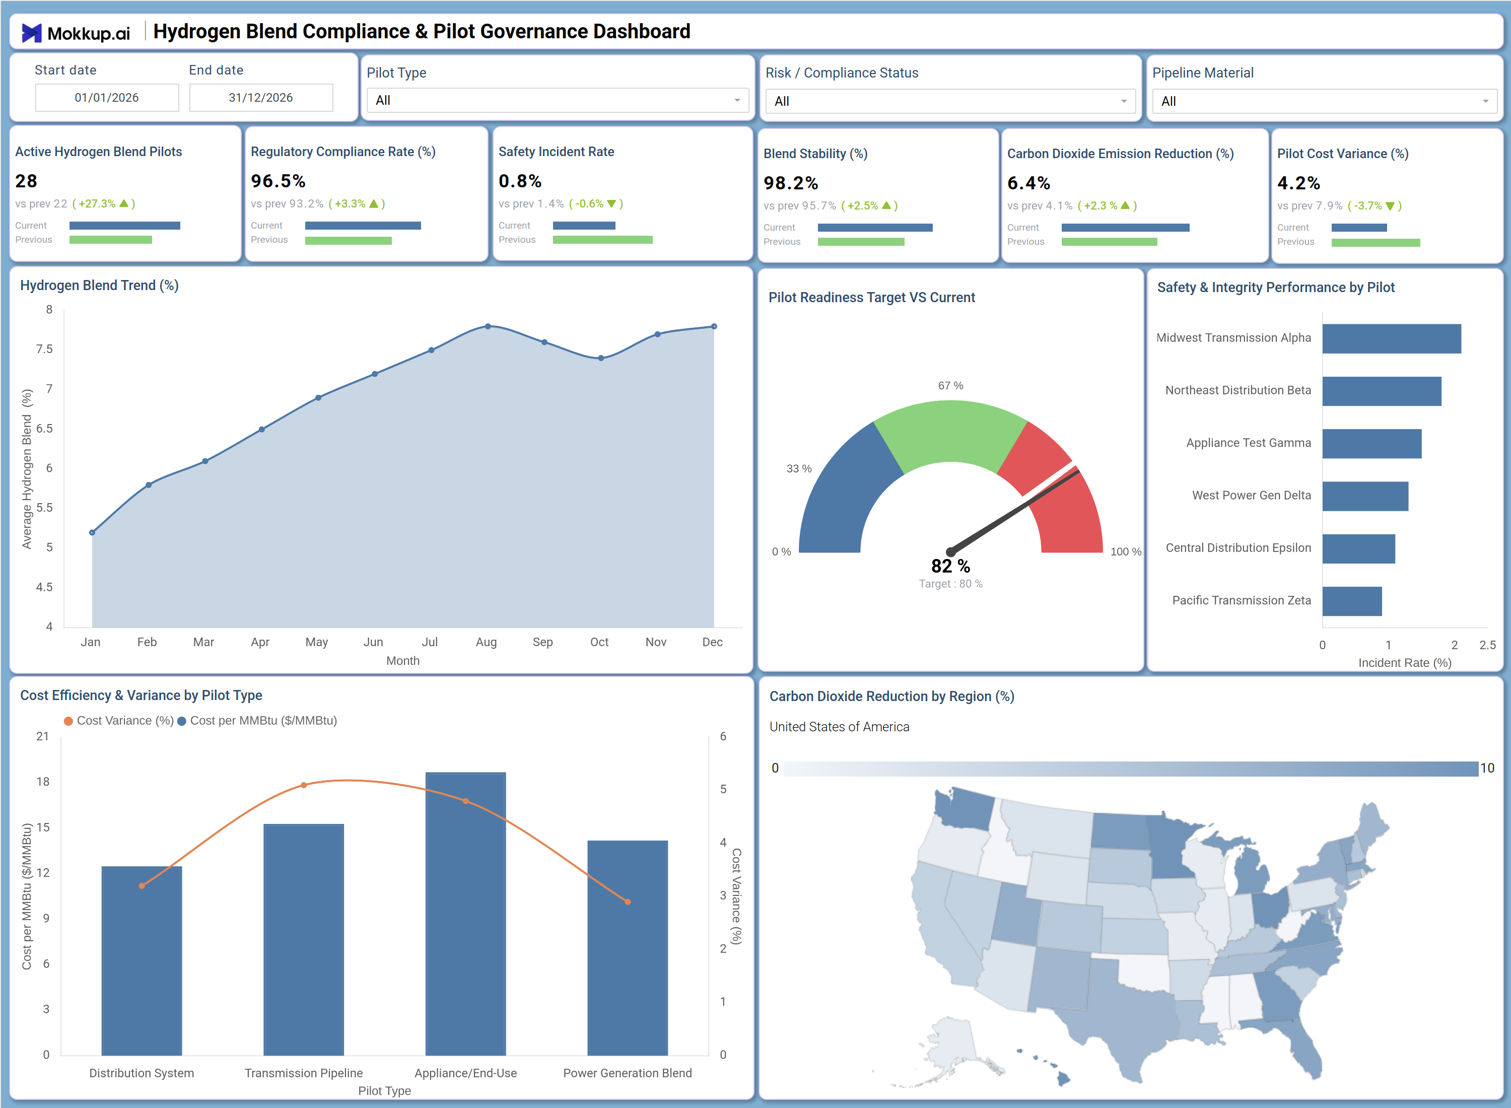Click the End date field showing 31/12/2026
Image resolution: width=1511 pixels, height=1108 pixels.
point(261,98)
